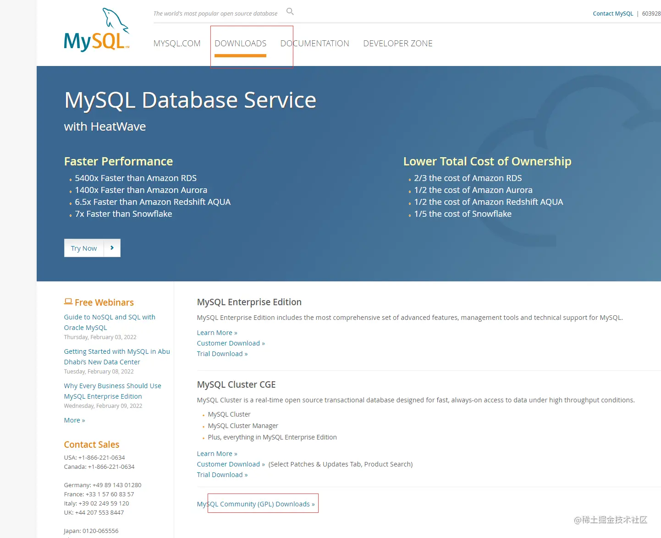Click Customer Download under Enterprise Edition

click(231, 343)
